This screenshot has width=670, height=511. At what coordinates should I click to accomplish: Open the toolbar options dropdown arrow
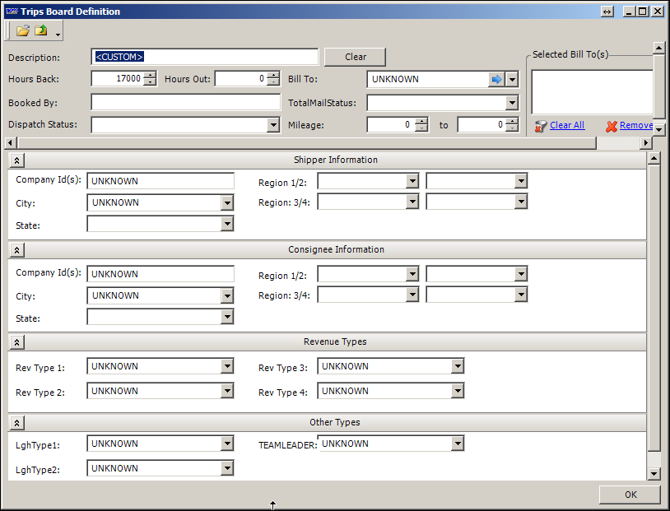click(58, 34)
